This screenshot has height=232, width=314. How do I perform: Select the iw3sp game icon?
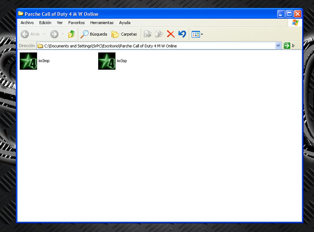pyautogui.click(x=107, y=61)
